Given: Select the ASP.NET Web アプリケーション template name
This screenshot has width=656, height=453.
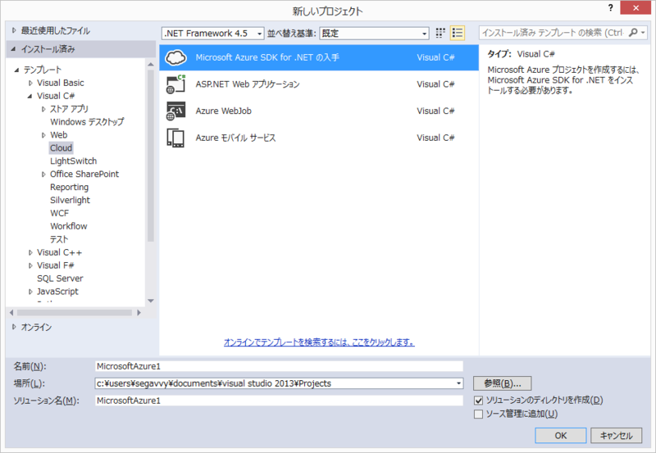Looking at the screenshot, I should pos(248,84).
